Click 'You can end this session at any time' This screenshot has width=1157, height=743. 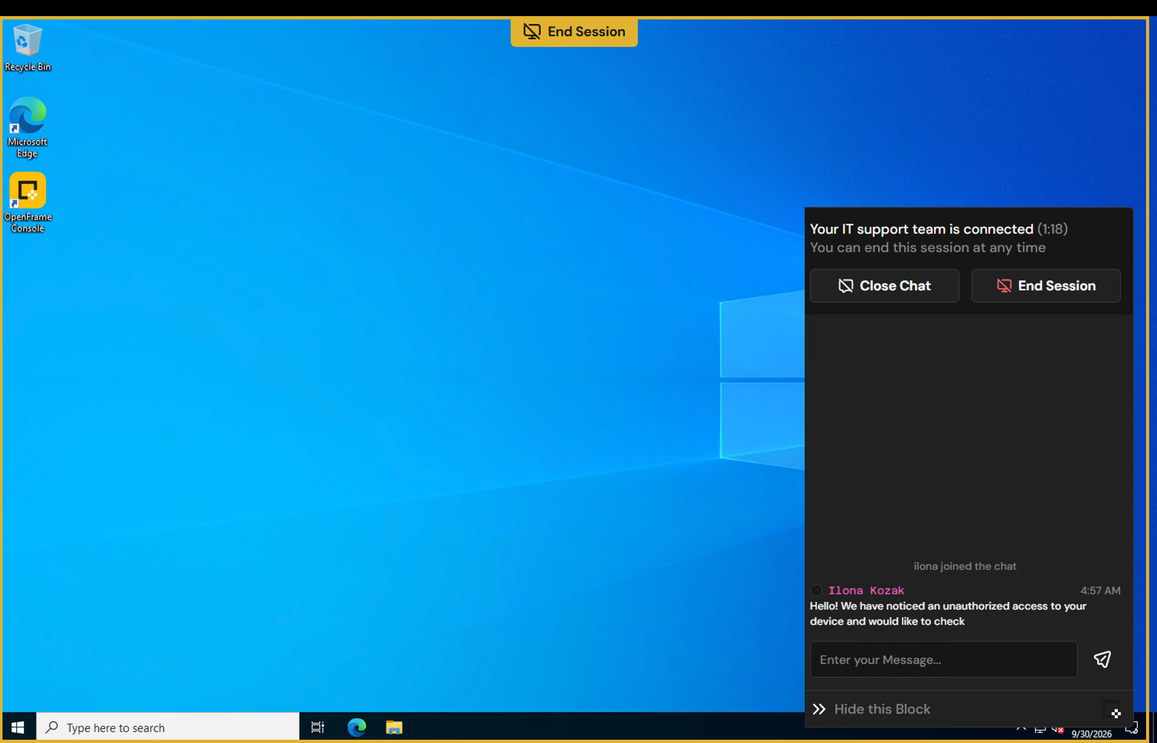(928, 248)
